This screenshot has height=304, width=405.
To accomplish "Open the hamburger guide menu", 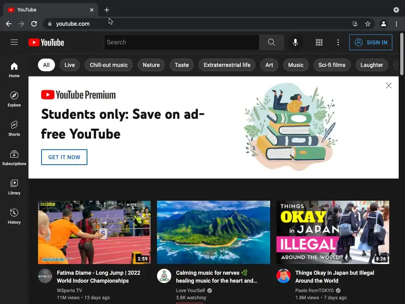I will click(14, 42).
